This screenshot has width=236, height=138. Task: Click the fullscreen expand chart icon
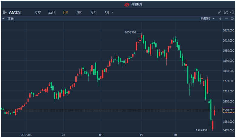pos(226,12)
